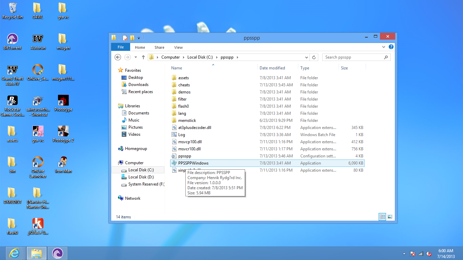Launch Internet Explorer from the taskbar
Screen dimensions: 463x260
(x=15, y=253)
